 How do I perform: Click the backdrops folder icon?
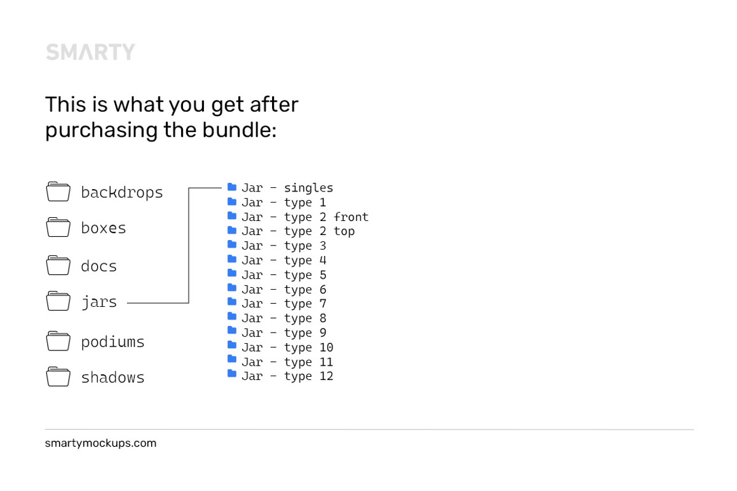pos(58,191)
